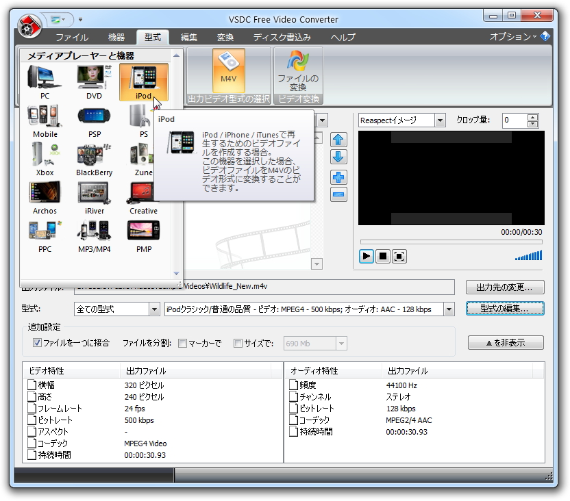Enable split by サイズで checkbox
Image resolution: width=570 pixels, height=501 pixels.
click(238, 343)
